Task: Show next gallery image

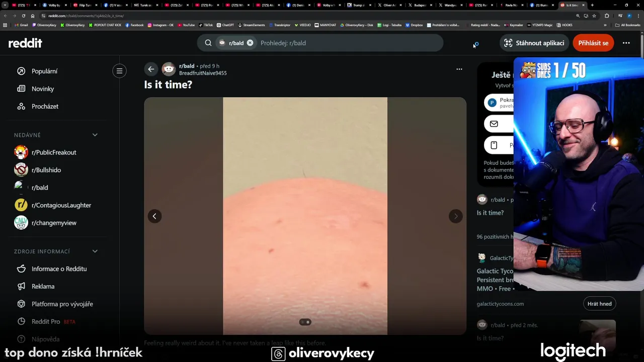Action: [455, 216]
